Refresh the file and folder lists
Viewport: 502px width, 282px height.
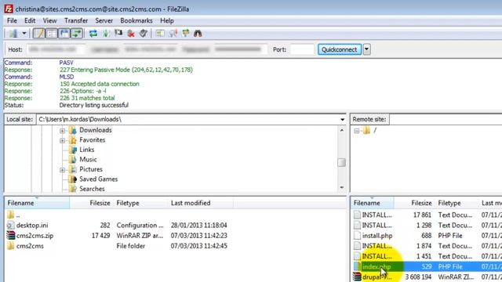click(x=93, y=33)
